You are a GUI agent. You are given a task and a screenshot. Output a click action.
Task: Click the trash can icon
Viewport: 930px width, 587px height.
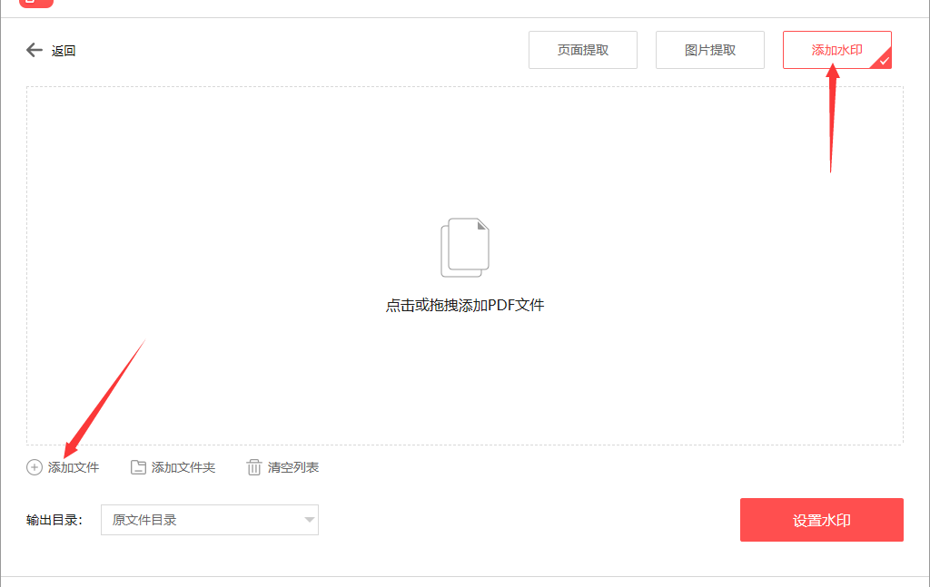click(254, 467)
